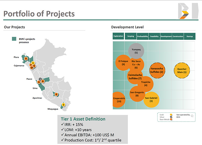Image resolution: width=202 pixels, height=145 pixels.
Task: Select the El Faique (9) bubble
Action: click(123, 63)
